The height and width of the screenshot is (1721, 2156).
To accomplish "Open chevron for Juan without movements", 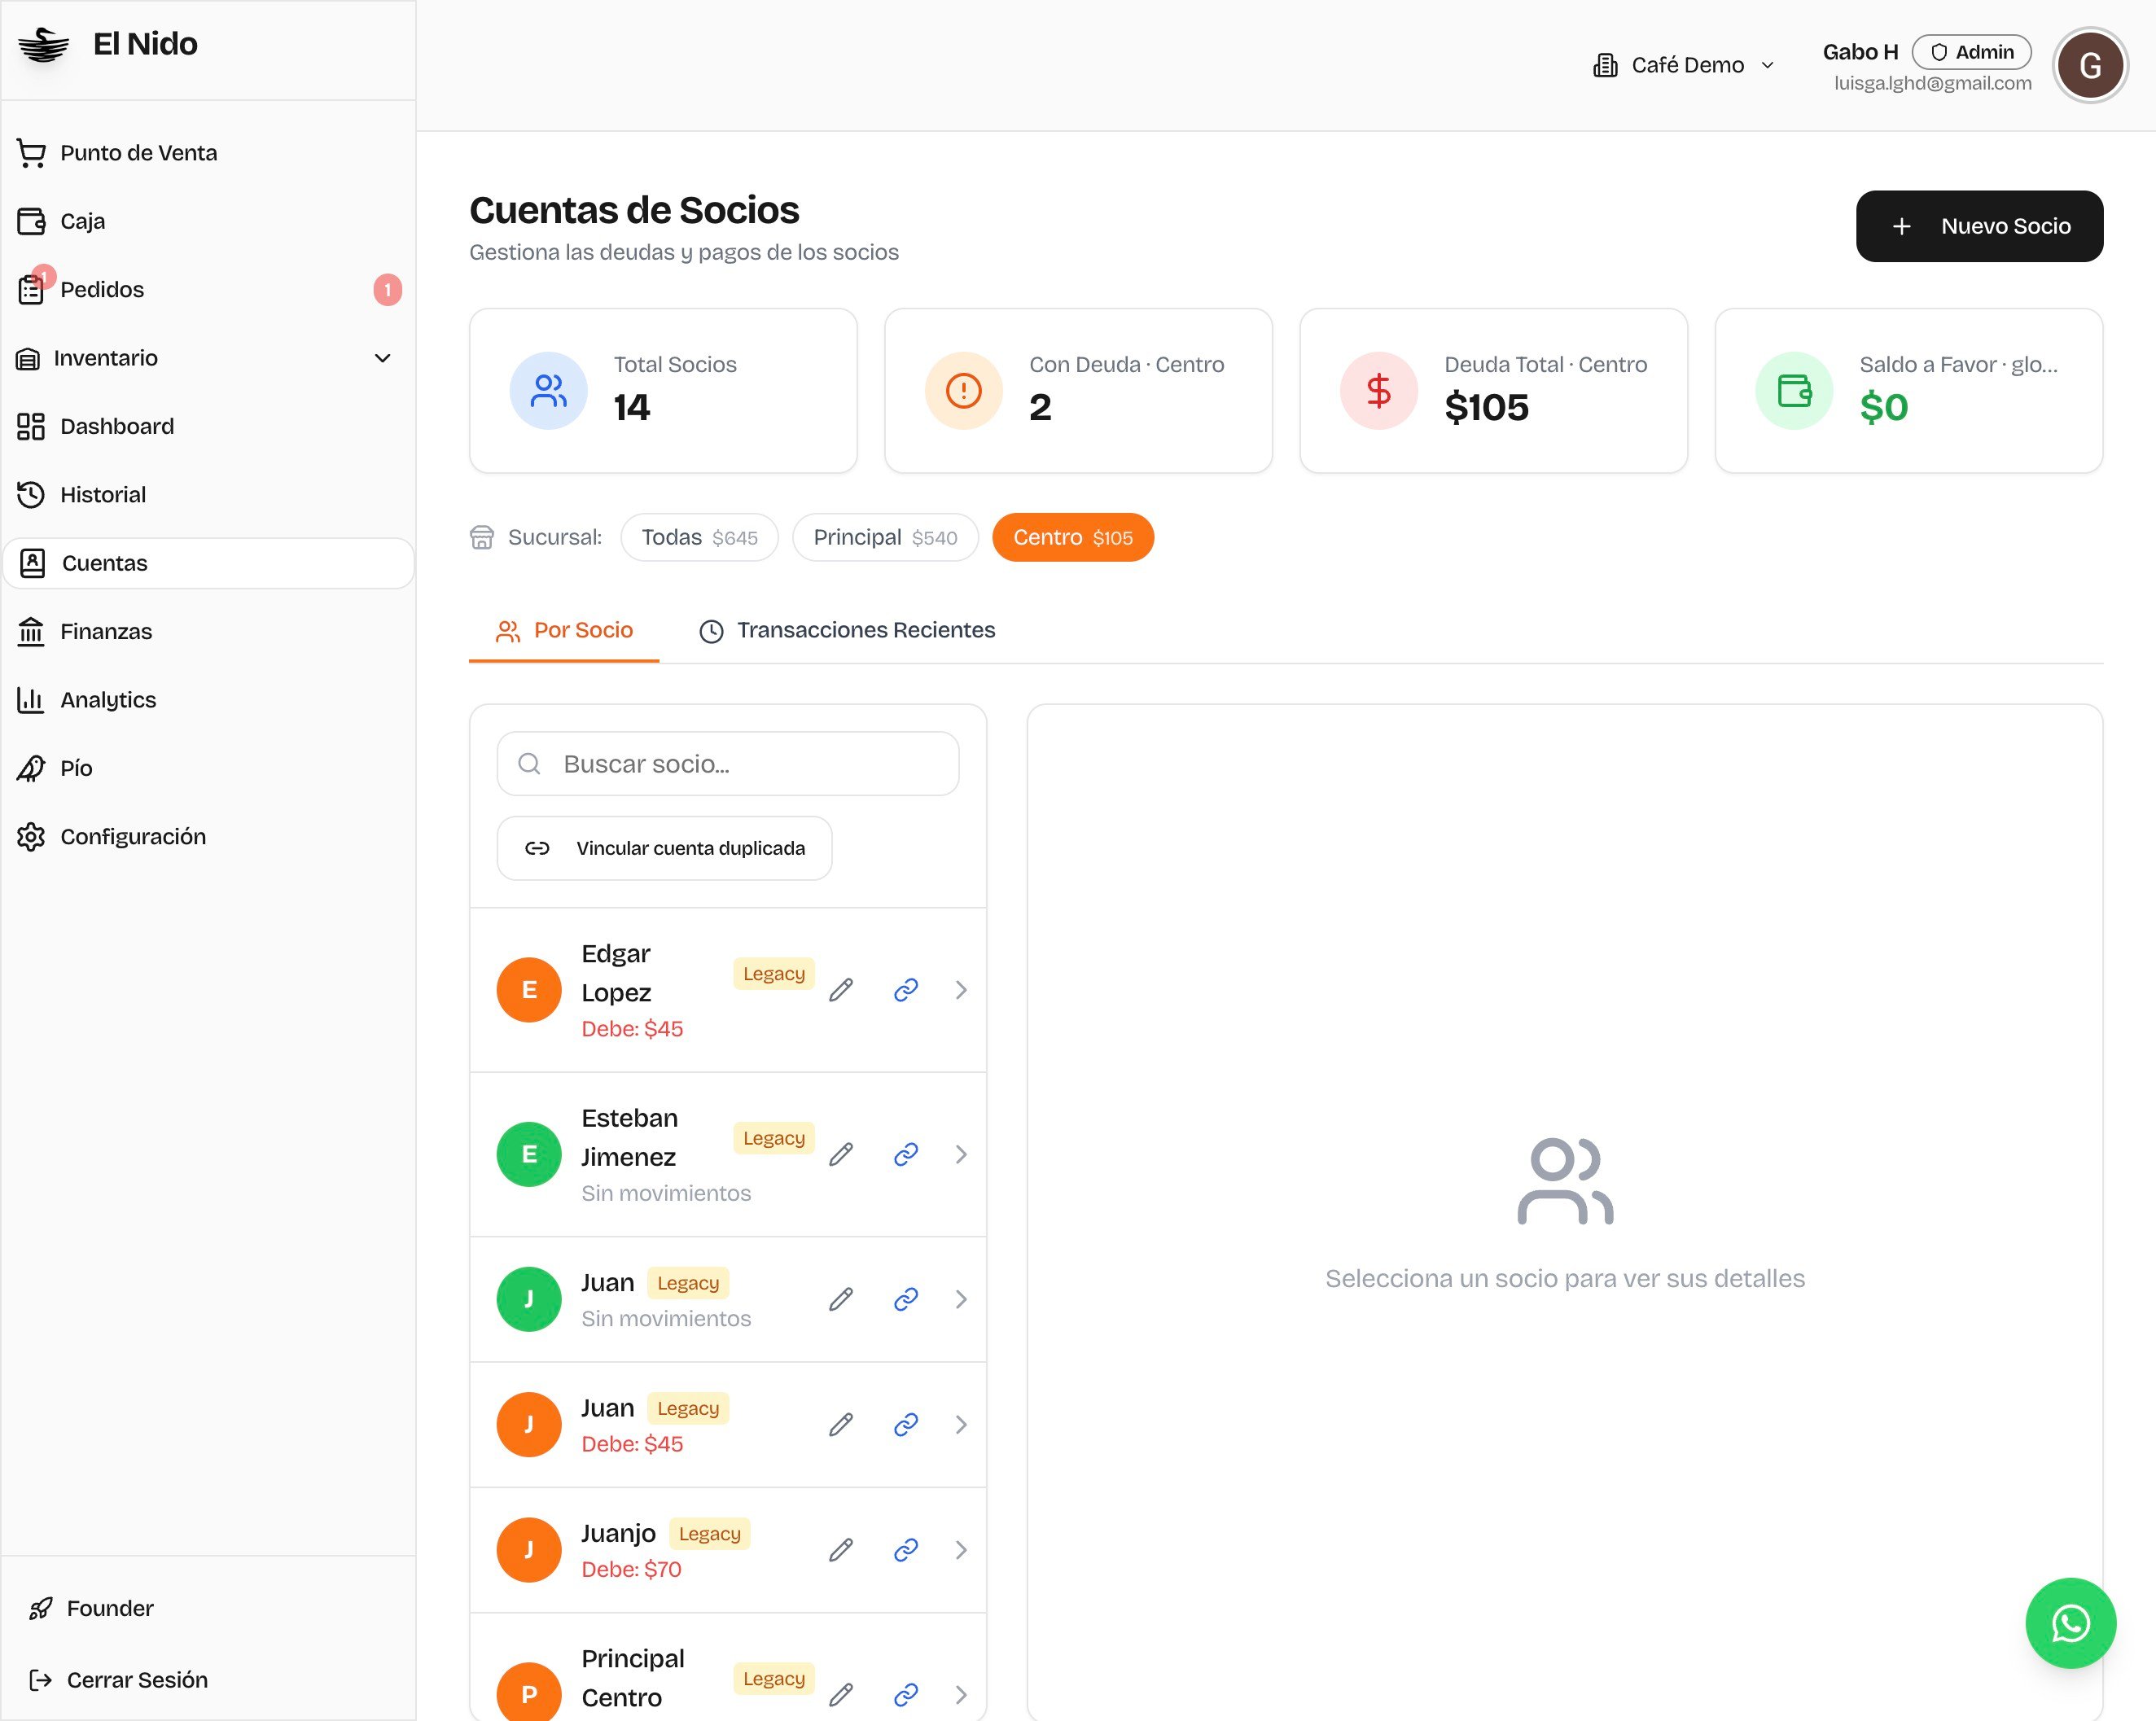I will [x=961, y=1299].
